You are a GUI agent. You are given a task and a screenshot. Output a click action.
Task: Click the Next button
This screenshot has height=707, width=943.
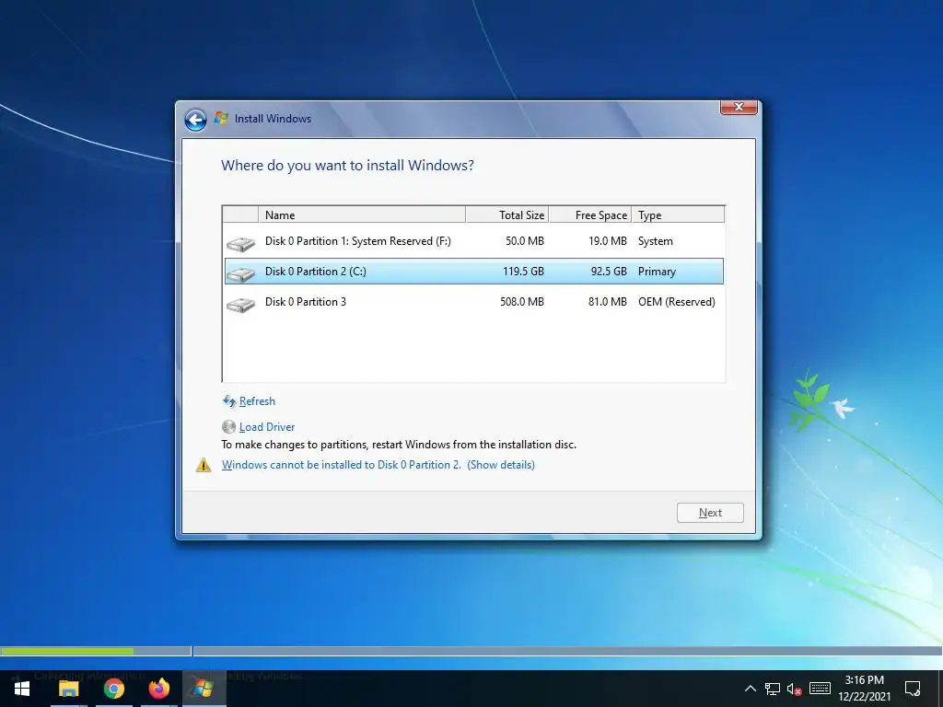[x=710, y=513]
